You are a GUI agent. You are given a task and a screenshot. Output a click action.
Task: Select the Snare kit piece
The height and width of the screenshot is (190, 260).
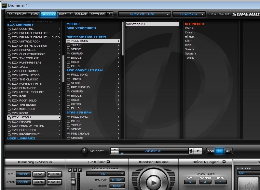click(190, 49)
